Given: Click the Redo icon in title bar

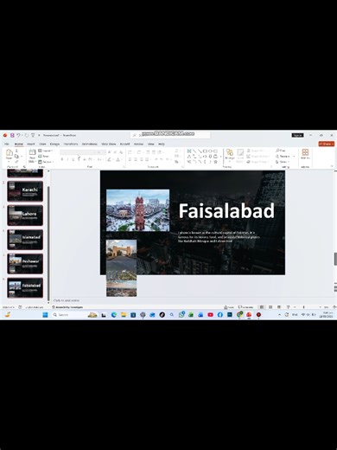Looking at the screenshot, I should (27, 135).
